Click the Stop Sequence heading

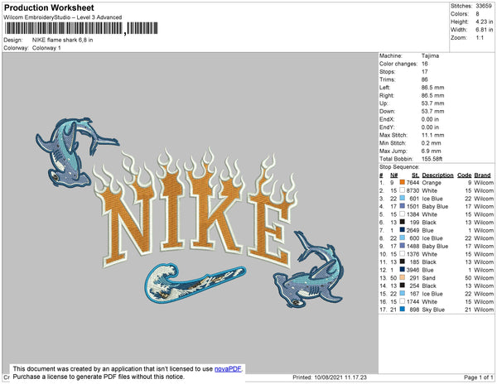click(399, 167)
